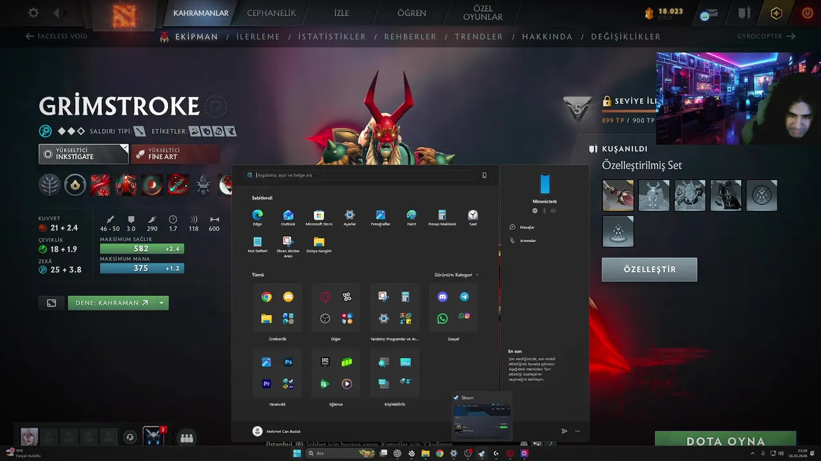The image size is (821, 461).
Task: Open the Görünüm: Kategori dropdown
Action: pyautogui.click(x=456, y=275)
